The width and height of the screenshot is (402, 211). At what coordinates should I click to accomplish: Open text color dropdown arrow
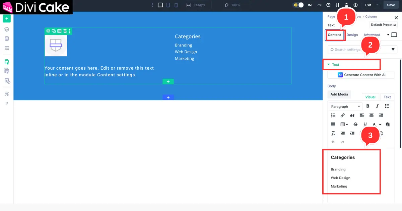[x=380, y=125]
